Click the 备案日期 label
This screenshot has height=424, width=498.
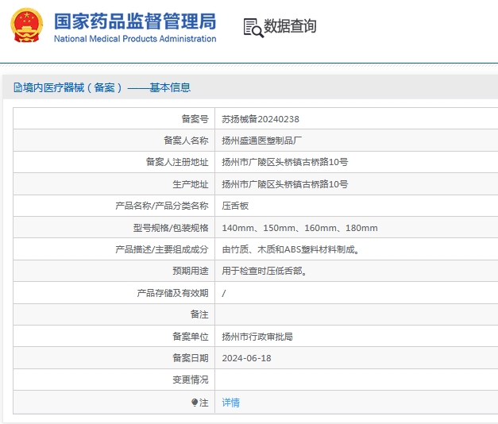pyautogui.click(x=191, y=358)
